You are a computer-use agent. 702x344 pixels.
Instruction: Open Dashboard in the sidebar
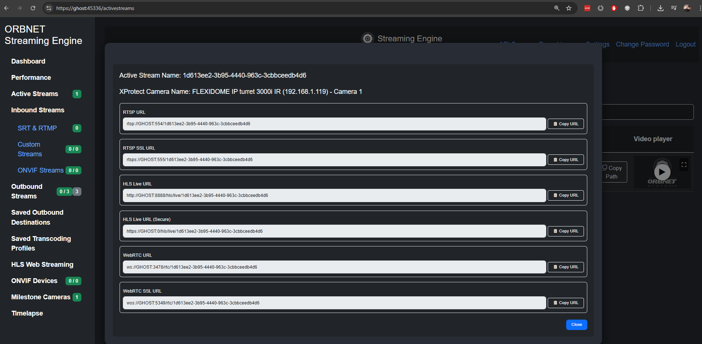tap(28, 61)
